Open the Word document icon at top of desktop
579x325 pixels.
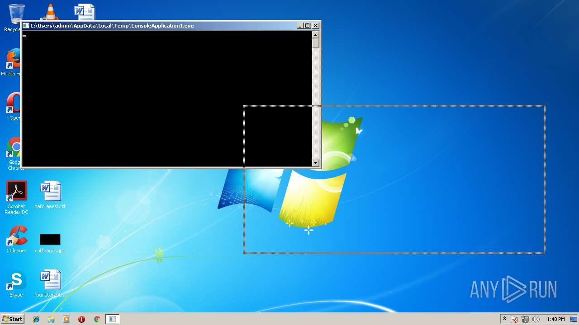pos(85,13)
